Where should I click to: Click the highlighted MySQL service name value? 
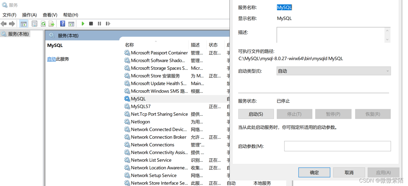[x=284, y=7]
